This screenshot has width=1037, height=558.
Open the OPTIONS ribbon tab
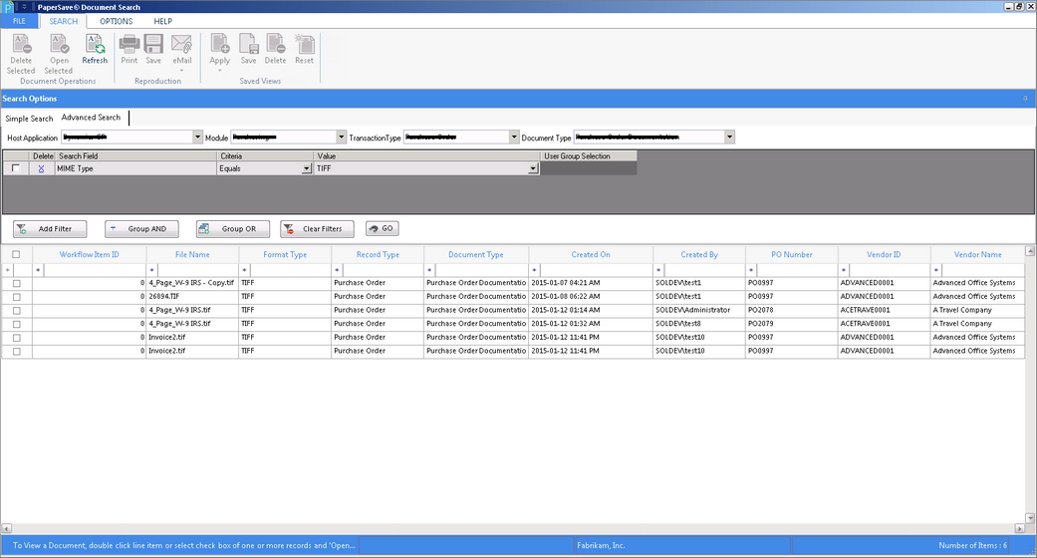(116, 21)
